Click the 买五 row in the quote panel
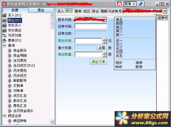The height and width of the screenshot is (127, 171). point(135,56)
